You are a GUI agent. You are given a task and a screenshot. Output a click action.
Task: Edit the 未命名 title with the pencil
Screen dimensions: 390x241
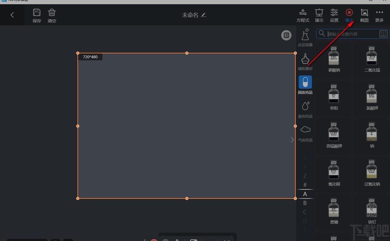pos(204,15)
